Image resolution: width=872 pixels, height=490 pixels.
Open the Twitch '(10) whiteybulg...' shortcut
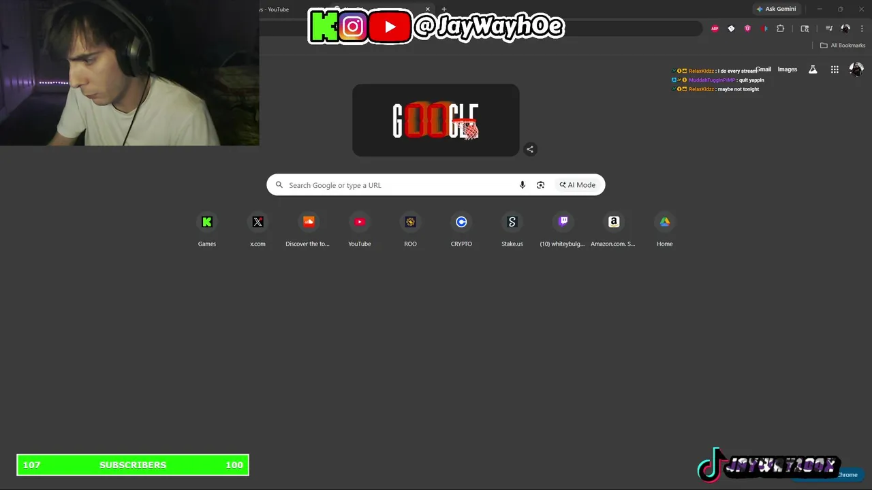[563, 229]
